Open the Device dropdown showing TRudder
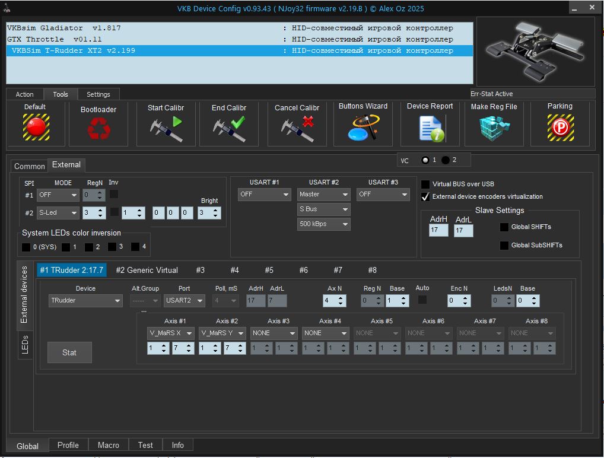Image resolution: width=604 pixels, height=458 pixels. 85,300
